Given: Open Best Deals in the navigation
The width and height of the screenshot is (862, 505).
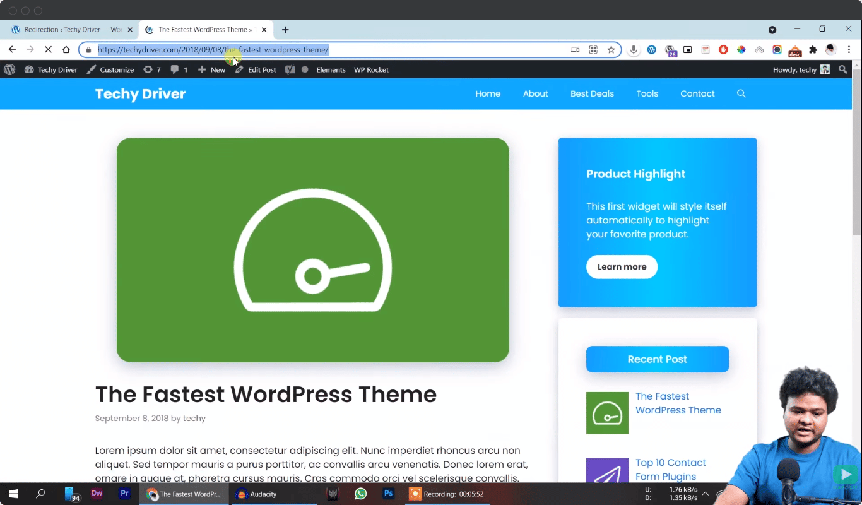Looking at the screenshot, I should point(592,93).
